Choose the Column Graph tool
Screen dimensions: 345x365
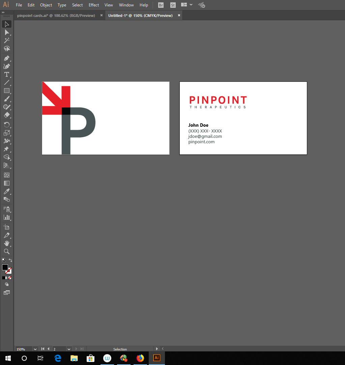click(6, 217)
